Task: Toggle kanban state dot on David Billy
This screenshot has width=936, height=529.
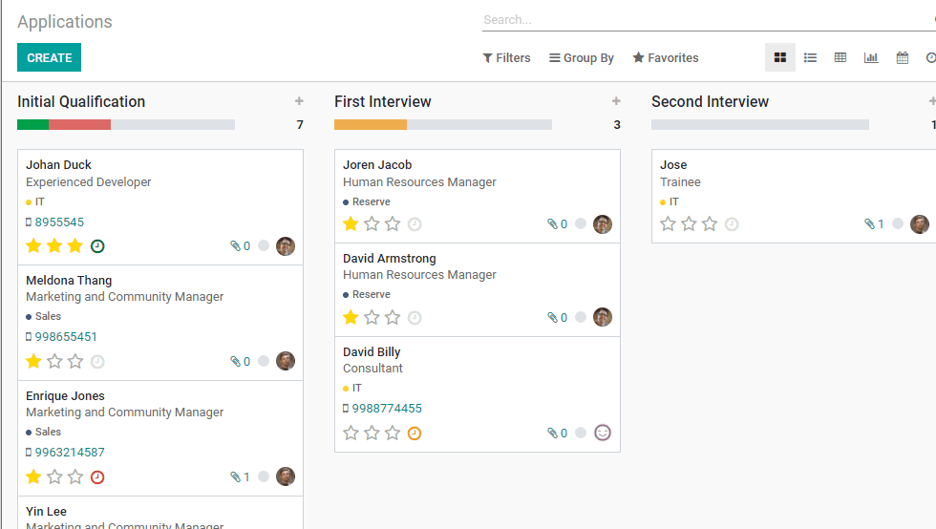Action: pos(581,433)
